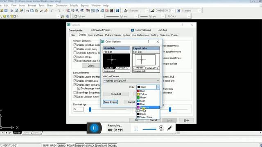262x147 pixels.
Task: Open the Properties palette icon
Action: point(88,11)
